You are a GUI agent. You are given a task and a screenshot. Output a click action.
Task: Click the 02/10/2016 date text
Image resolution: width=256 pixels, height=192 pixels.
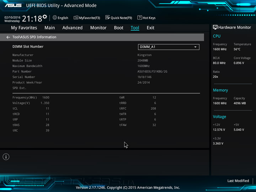12,17
